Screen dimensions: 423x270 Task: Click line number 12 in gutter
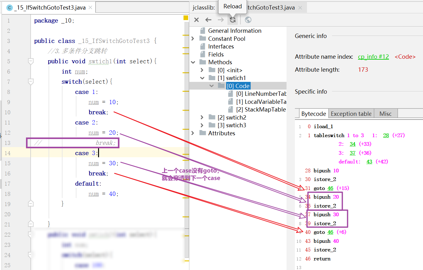(x=7, y=133)
